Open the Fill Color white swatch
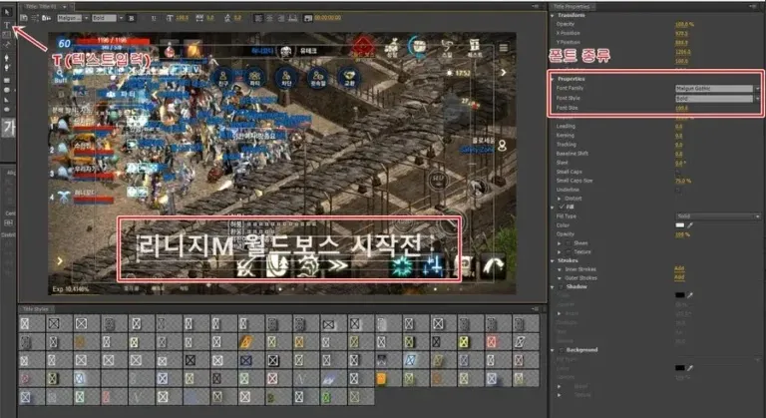Image resolution: width=766 pixels, height=418 pixels. (x=679, y=225)
